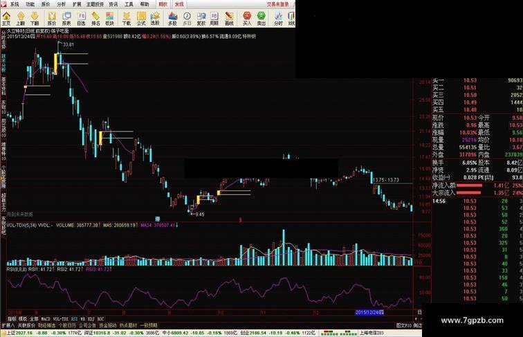This screenshot has width=523, height=337.
Task: Click the 上海电信 server status entry
Action: point(371,333)
